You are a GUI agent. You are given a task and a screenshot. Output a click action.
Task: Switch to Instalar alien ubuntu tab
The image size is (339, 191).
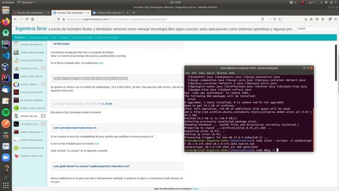(111, 13)
